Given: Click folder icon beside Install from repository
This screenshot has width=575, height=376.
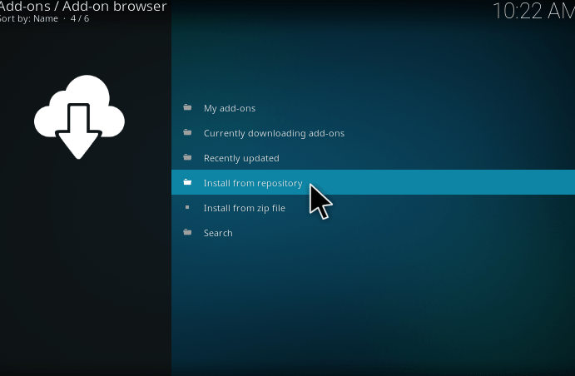Looking at the screenshot, I should coord(187,182).
